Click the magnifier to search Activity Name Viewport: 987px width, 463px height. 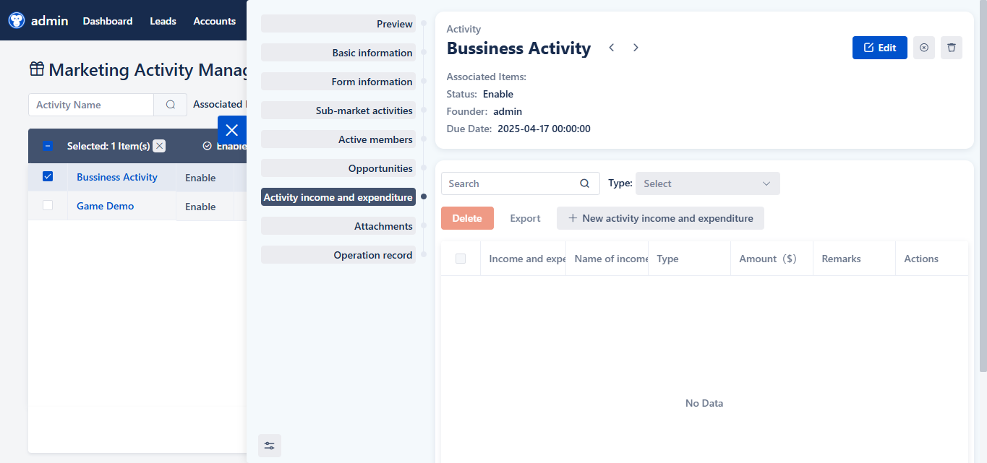pos(169,105)
